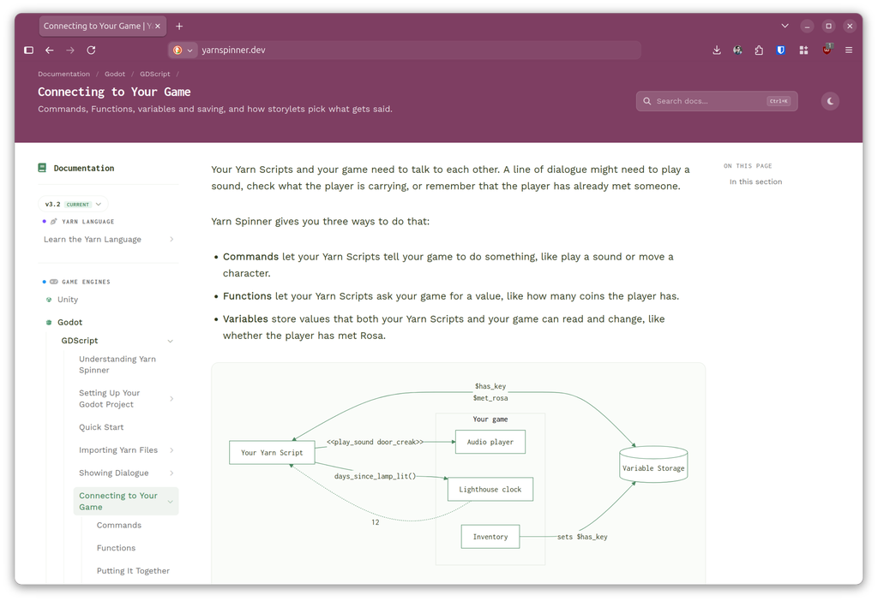Open the address bar tracker dropdown arrow
The height and width of the screenshot is (601, 878).
pyautogui.click(x=189, y=51)
